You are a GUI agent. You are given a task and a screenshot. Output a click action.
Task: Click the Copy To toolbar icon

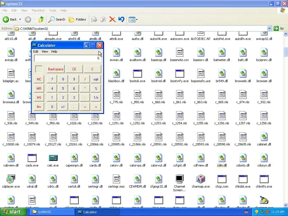[103, 19]
